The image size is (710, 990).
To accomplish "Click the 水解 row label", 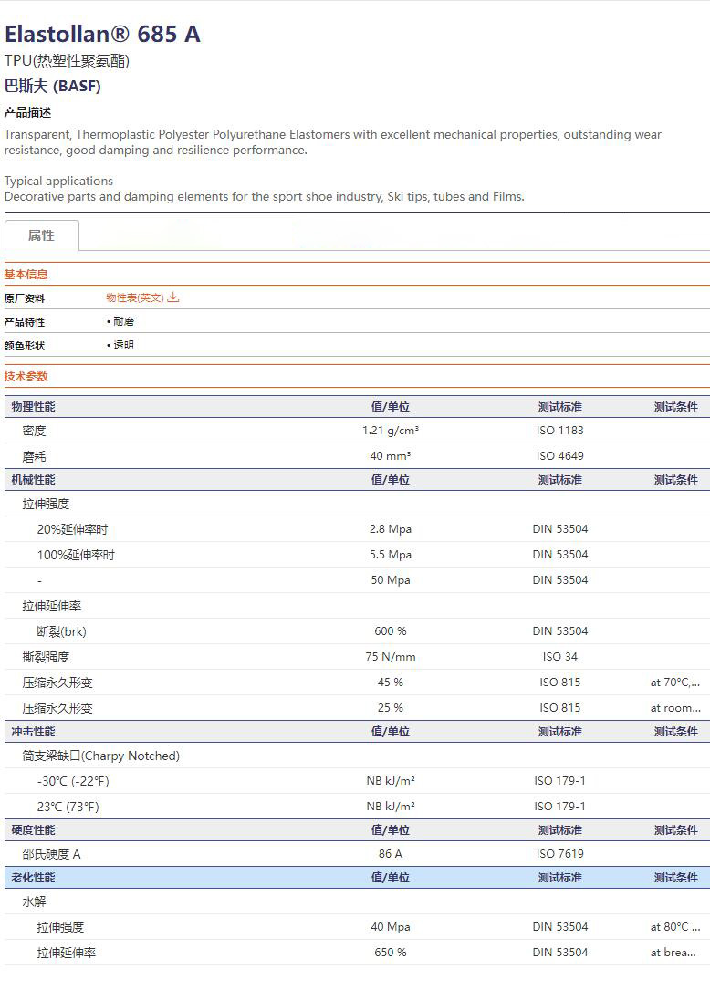I will tap(34, 901).
